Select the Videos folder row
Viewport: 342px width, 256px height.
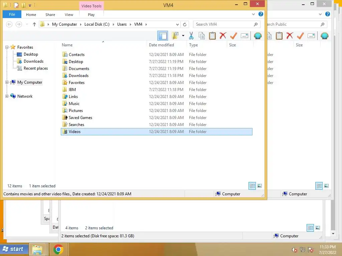click(x=157, y=131)
